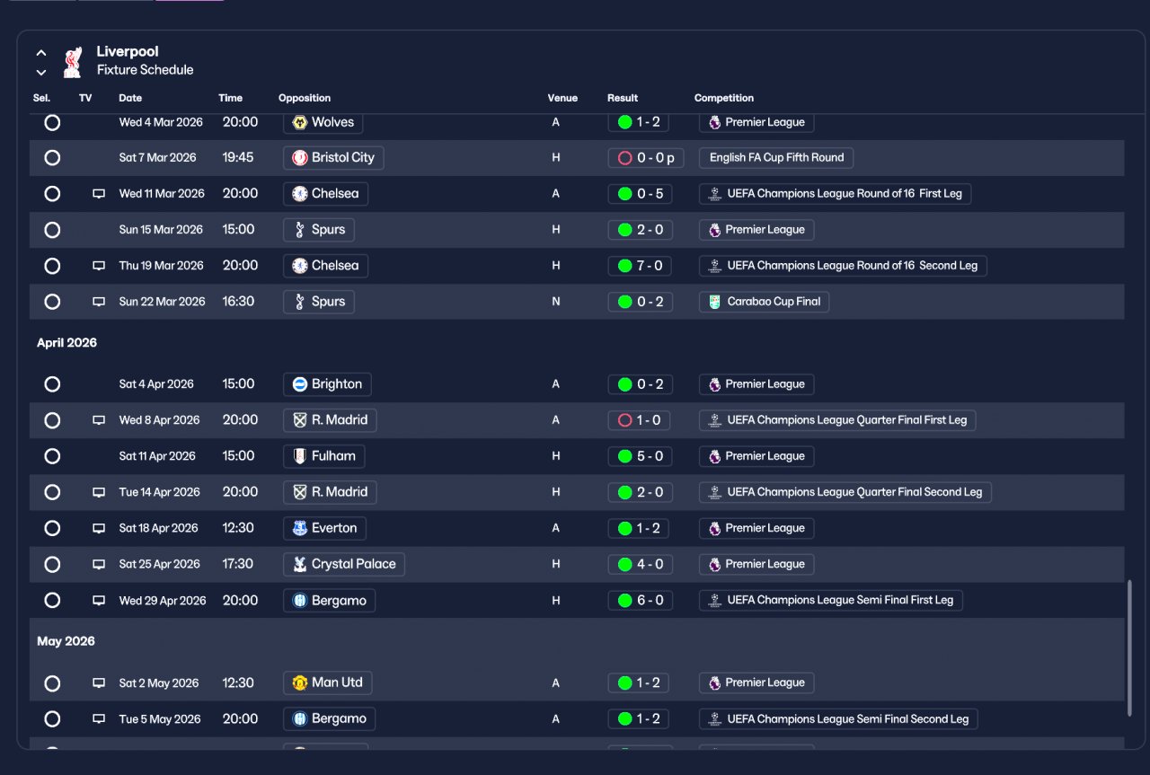This screenshot has height=775, width=1150.
Task: Open the 1 - 0 result against R. Madrid
Action: pos(640,420)
